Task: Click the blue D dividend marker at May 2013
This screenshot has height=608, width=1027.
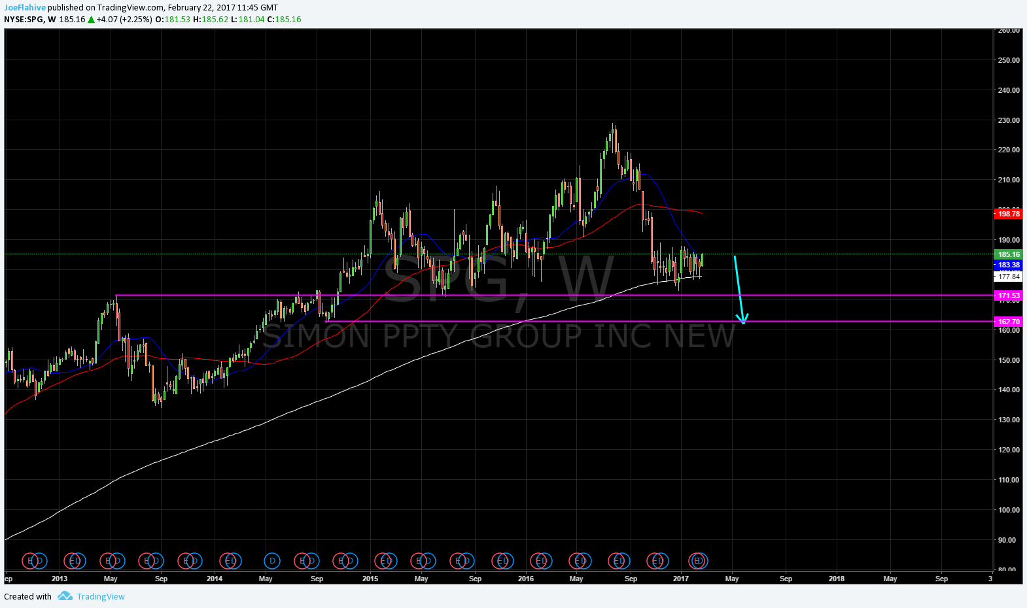Action: (117, 561)
